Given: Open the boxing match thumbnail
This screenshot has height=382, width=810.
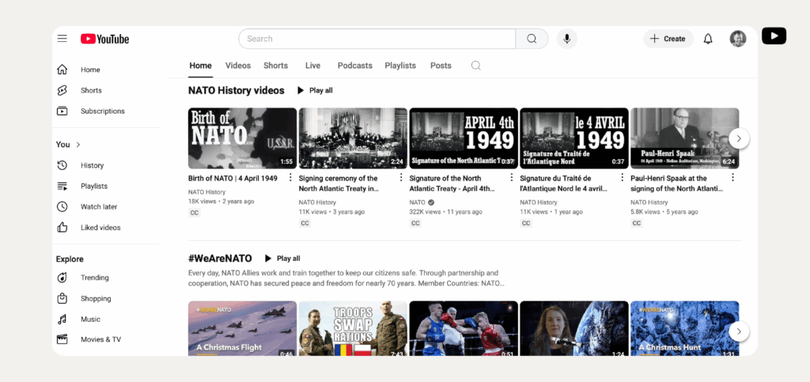Looking at the screenshot, I should 464,329.
